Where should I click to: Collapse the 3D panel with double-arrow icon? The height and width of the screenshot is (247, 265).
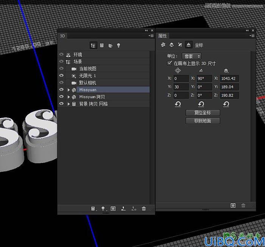click(147, 31)
